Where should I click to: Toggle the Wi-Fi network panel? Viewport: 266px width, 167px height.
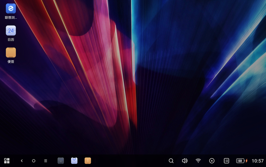point(198,161)
